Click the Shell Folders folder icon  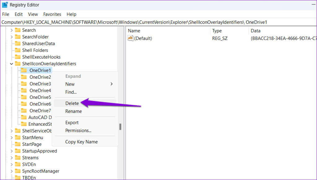click(18, 50)
